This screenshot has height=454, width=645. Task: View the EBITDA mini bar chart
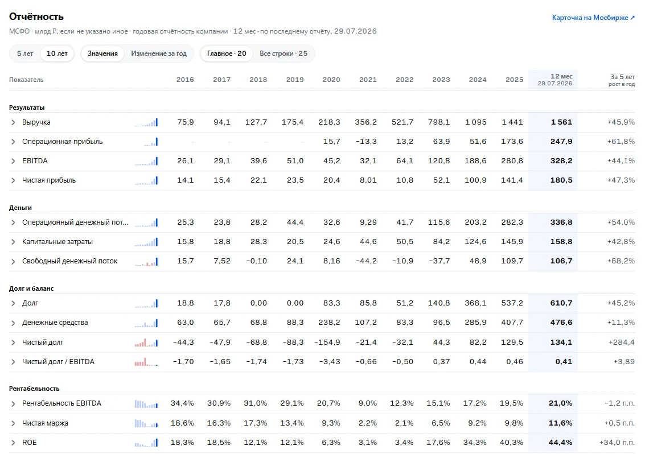pyautogui.click(x=146, y=161)
